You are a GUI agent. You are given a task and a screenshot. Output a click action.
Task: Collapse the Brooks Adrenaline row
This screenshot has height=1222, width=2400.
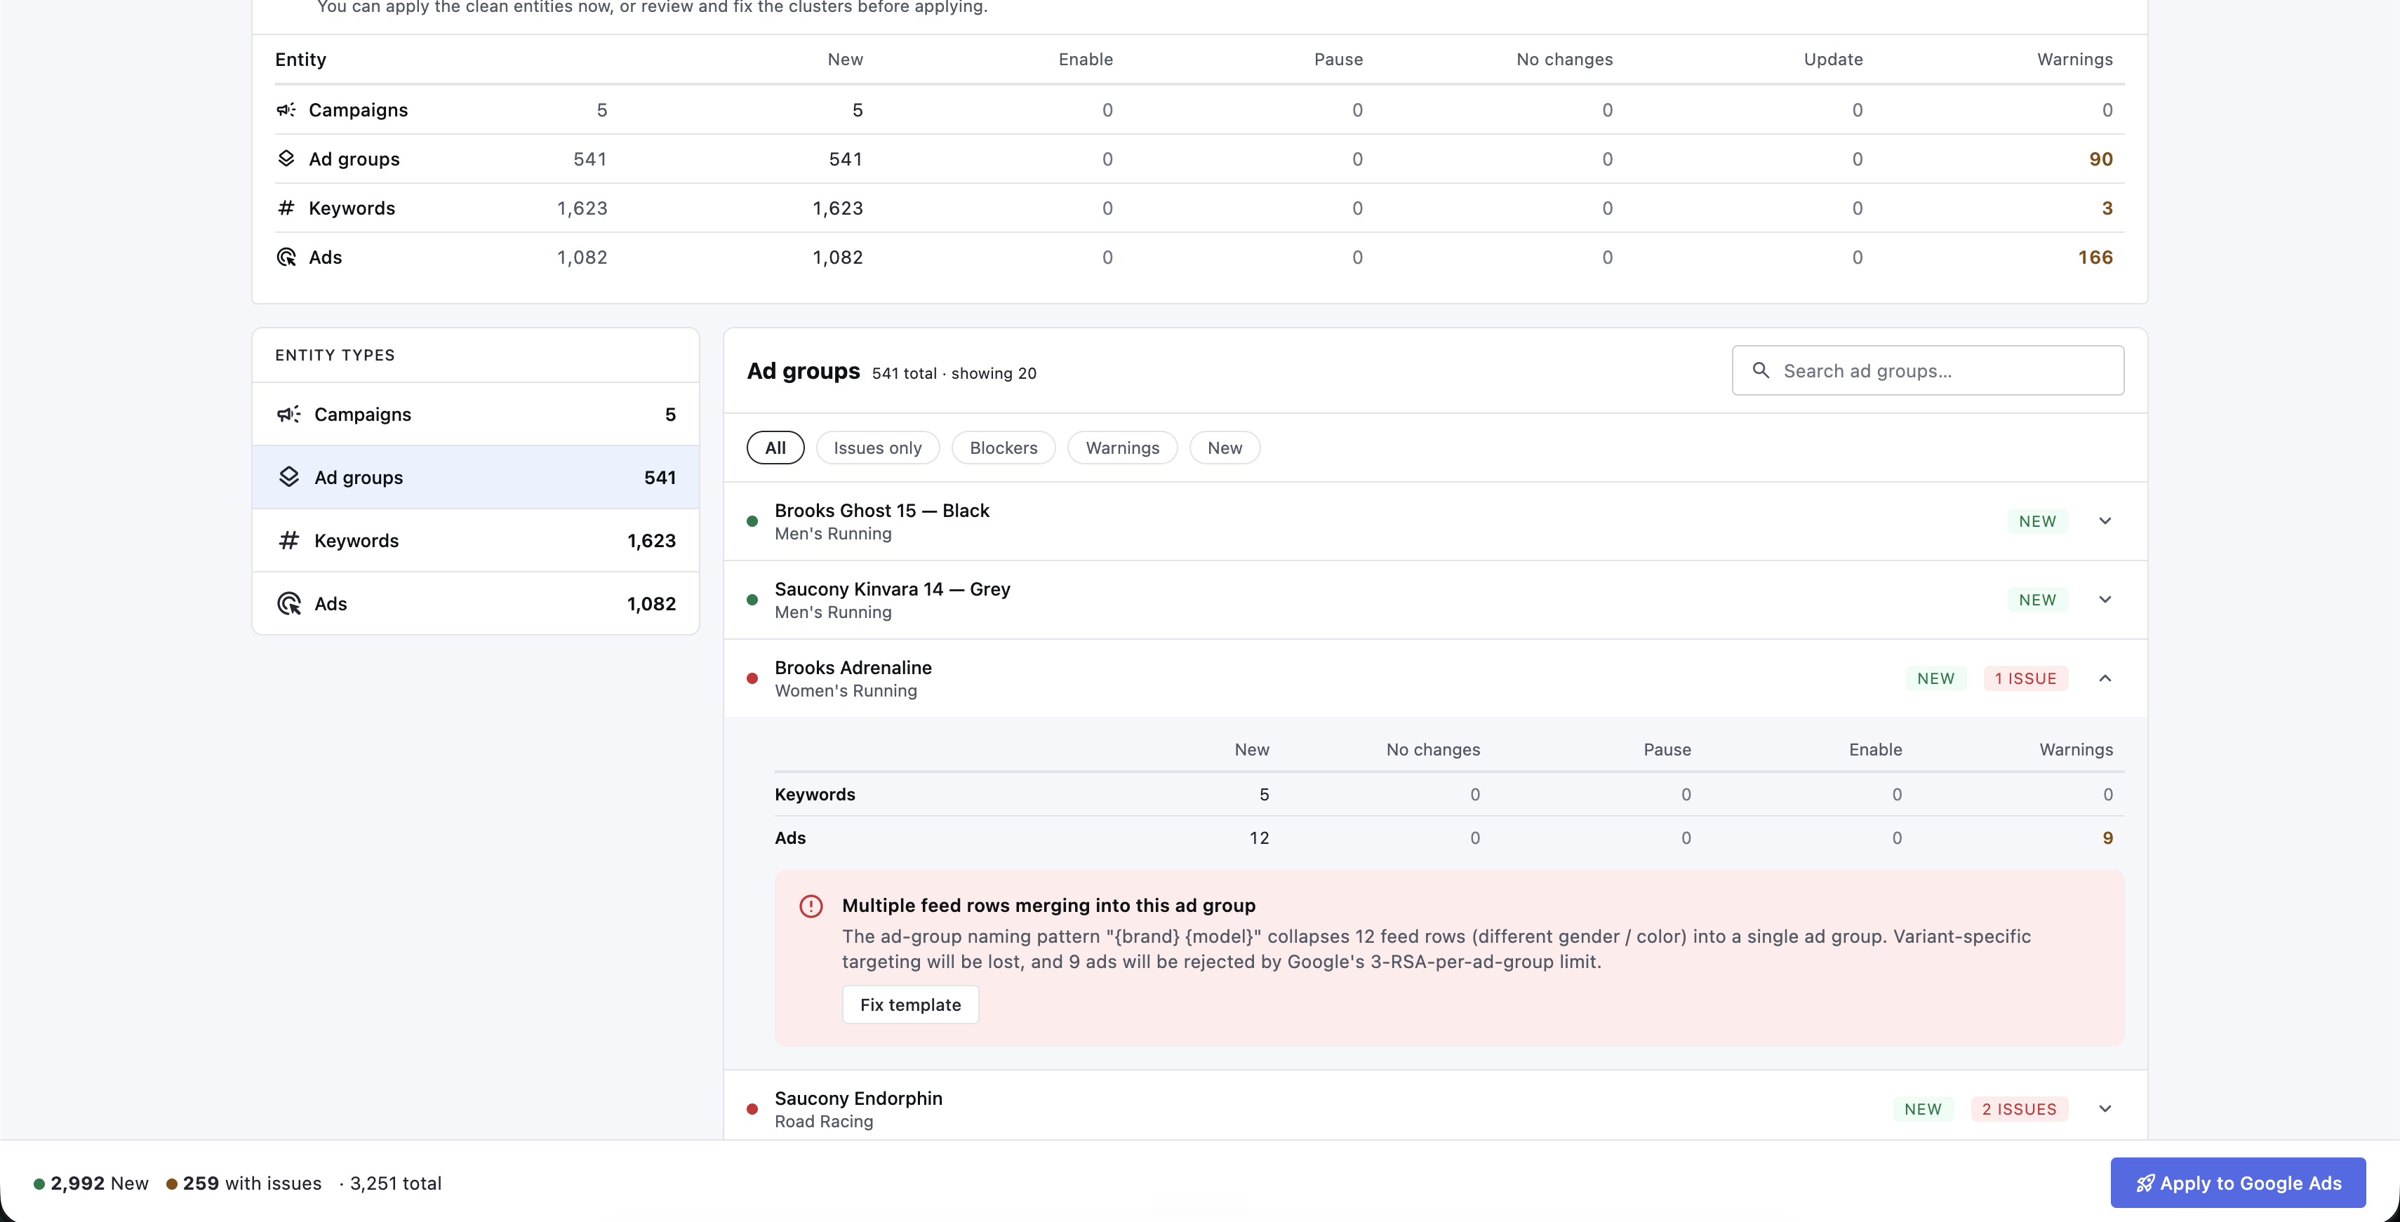[2105, 679]
